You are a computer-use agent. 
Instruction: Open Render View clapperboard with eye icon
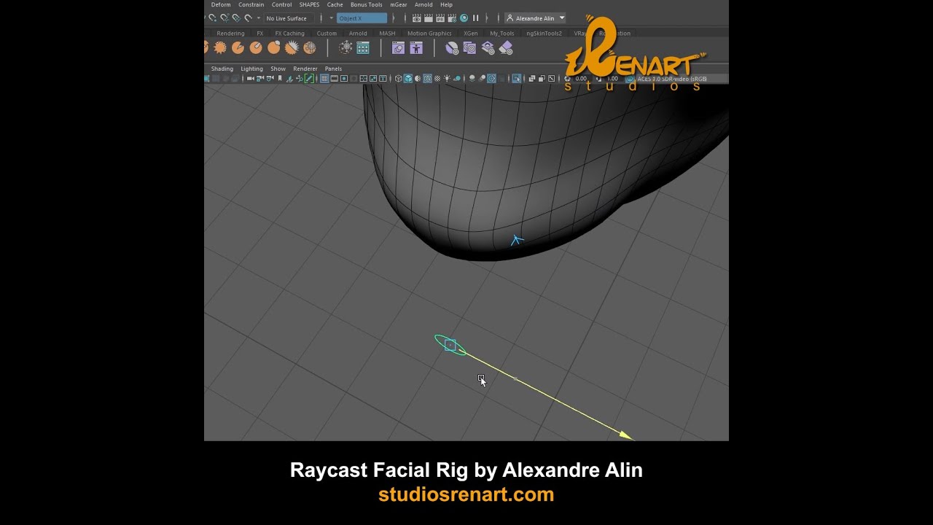tap(416, 18)
